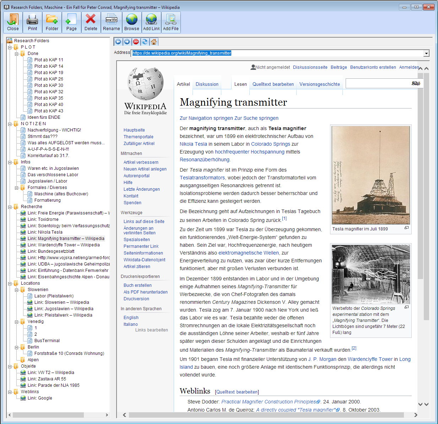Open the address bar dropdown
This screenshot has width=438, height=424.
coord(426,54)
